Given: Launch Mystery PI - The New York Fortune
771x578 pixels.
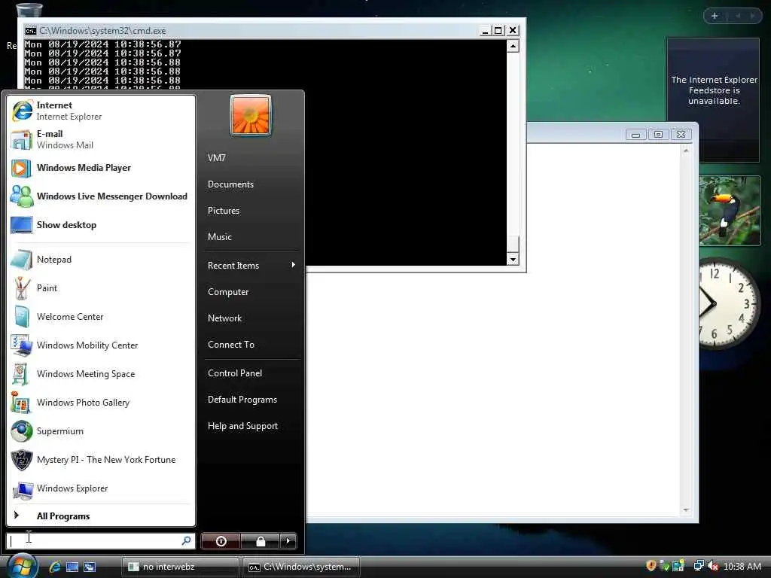Looking at the screenshot, I should pos(101,460).
